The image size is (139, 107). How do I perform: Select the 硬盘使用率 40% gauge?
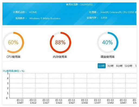tap(108, 43)
